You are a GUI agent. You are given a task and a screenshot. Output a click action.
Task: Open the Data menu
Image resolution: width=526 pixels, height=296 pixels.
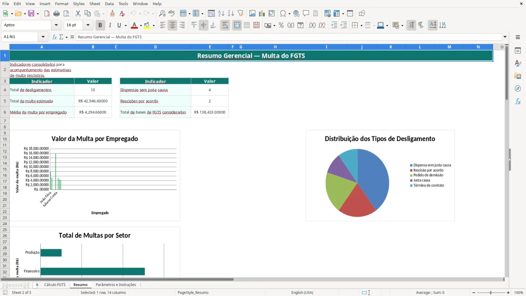click(x=109, y=4)
